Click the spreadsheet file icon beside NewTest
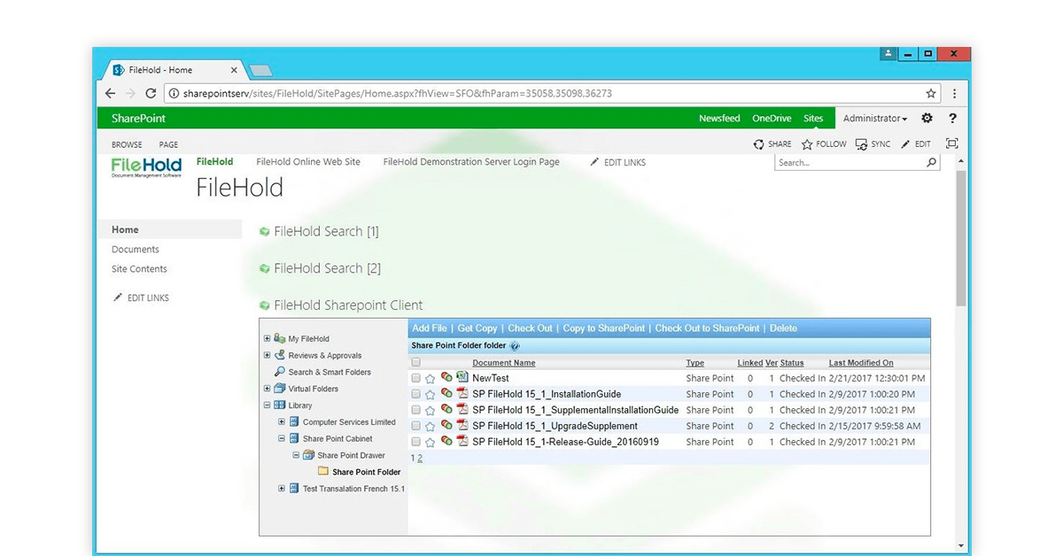 [462, 378]
